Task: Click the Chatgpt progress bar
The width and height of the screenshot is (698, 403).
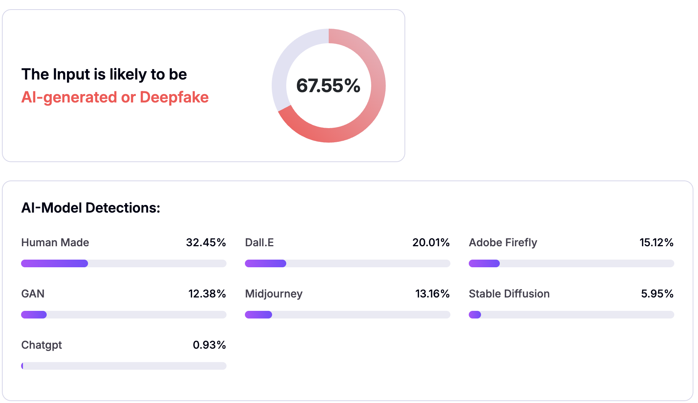Action: click(x=124, y=366)
